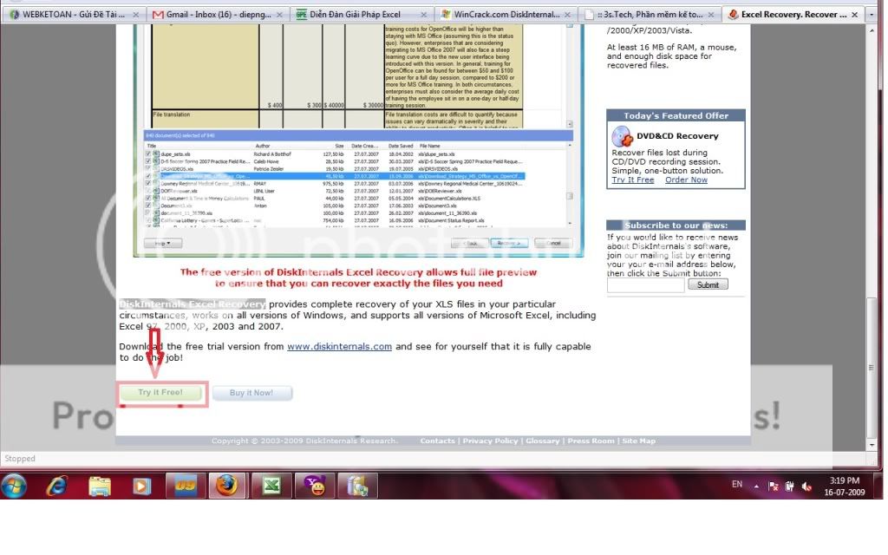Click the Windows Start orb
This screenshot has width=888, height=555.
15,486
